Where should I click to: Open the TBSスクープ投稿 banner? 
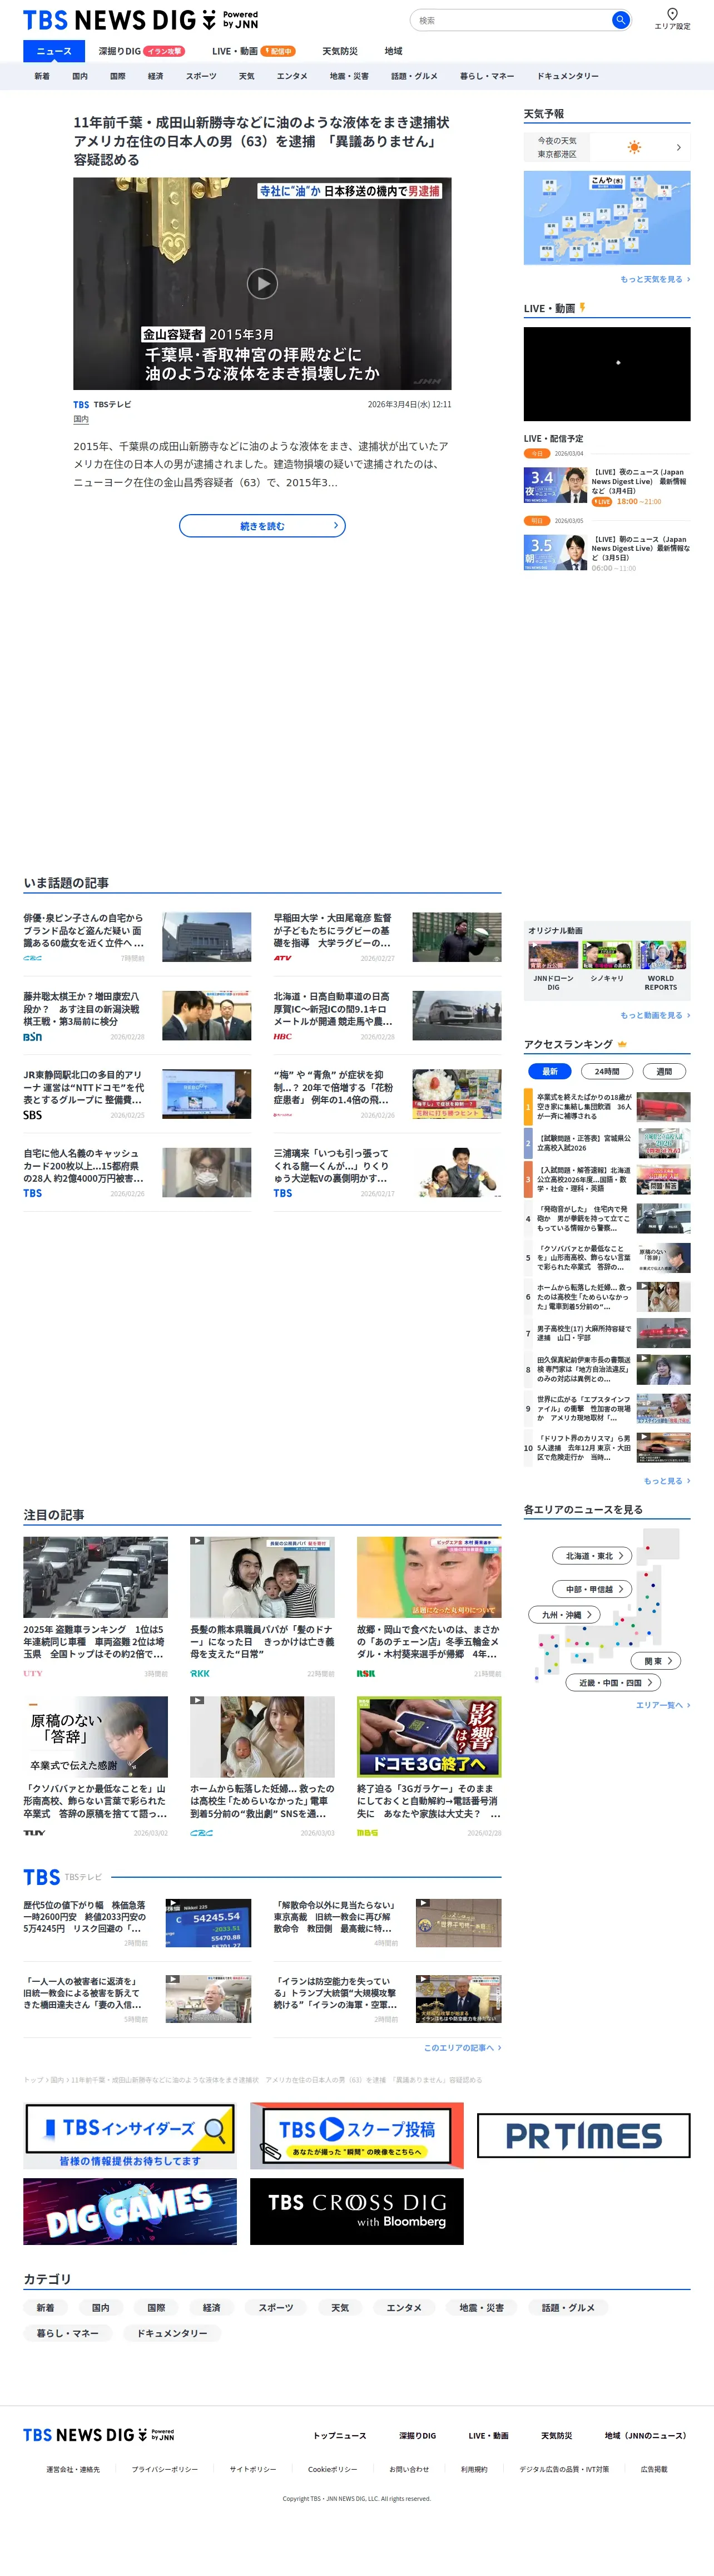pyautogui.click(x=357, y=2135)
